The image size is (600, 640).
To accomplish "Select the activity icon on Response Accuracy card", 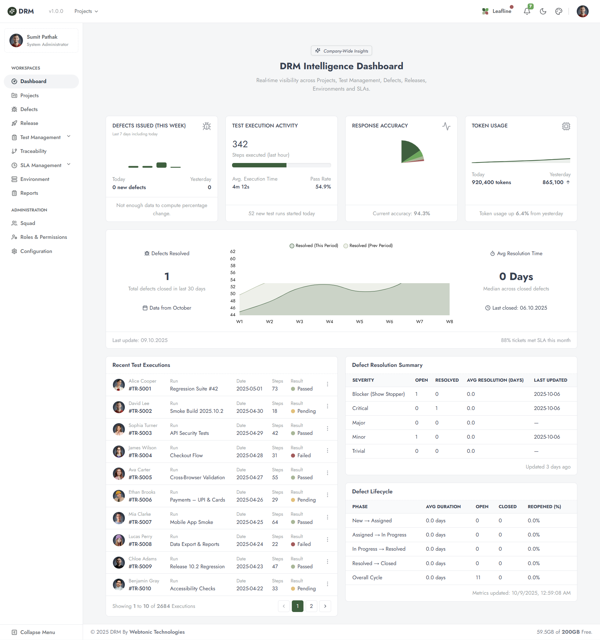I will pyautogui.click(x=447, y=126).
